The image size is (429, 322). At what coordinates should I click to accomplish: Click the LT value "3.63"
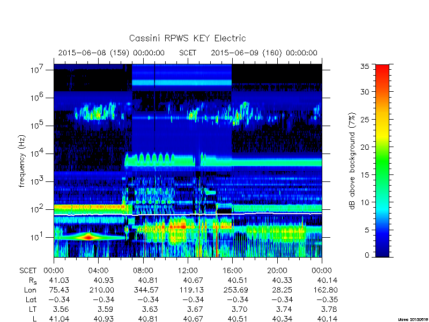[x=150, y=309]
